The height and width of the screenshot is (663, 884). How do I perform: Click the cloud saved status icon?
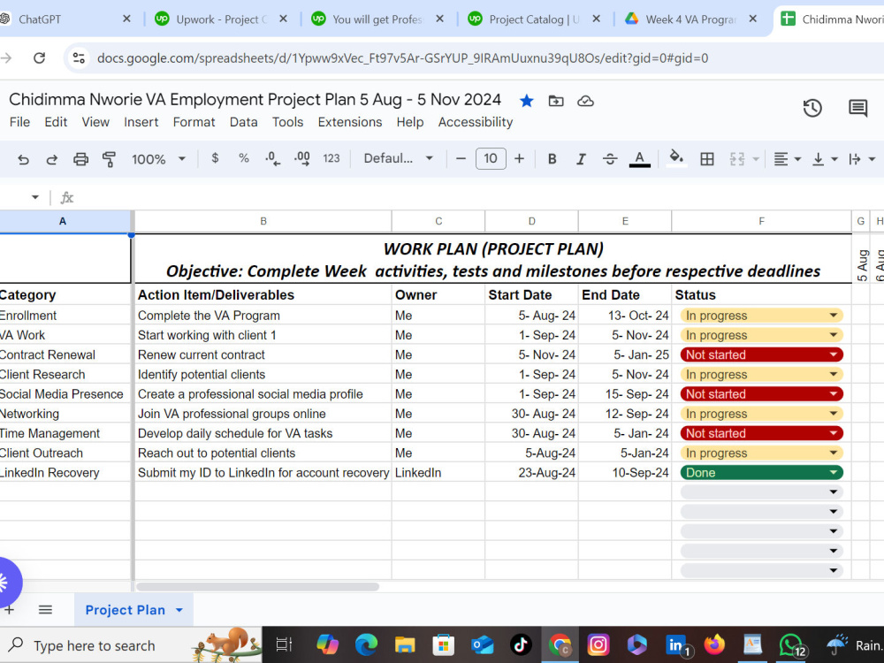pos(585,101)
